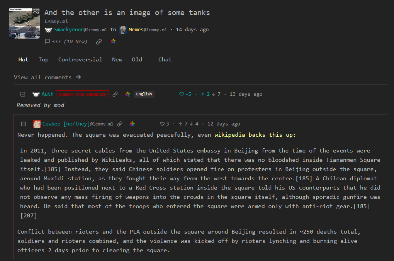Switch to the Chat view

click(x=165, y=59)
